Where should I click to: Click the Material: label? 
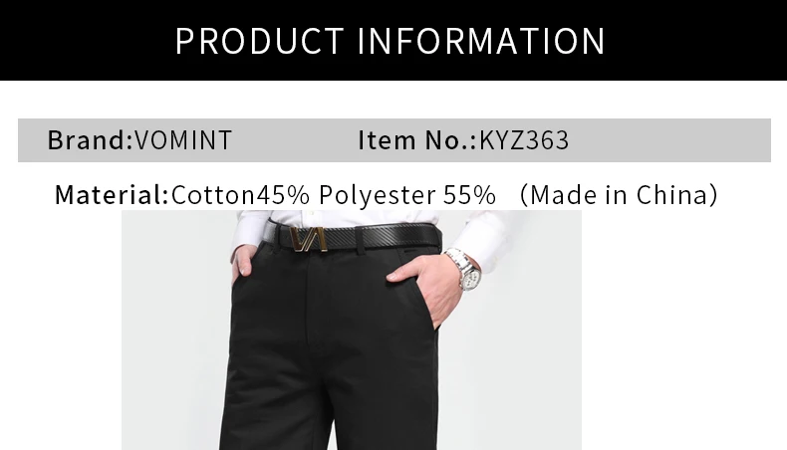(x=112, y=195)
